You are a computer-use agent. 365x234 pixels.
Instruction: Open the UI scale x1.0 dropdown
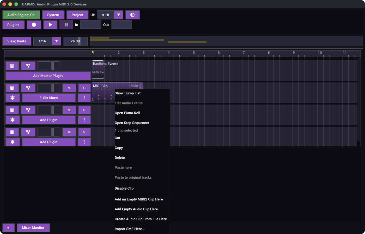pyautogui.click(x=110, y=15)
